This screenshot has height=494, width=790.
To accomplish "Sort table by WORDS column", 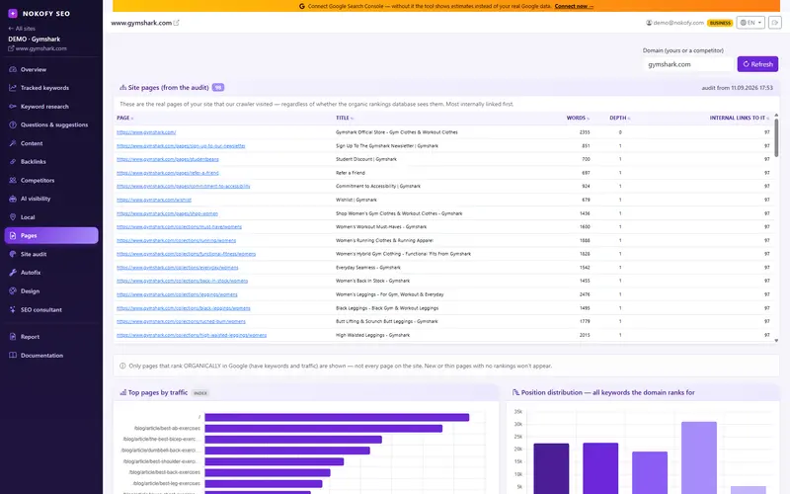I will tap(578, 118).
